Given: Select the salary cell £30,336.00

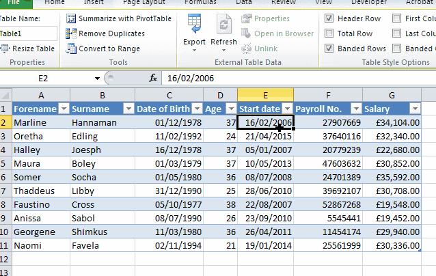Looking at the screenshot, I should tap(392, 245).
